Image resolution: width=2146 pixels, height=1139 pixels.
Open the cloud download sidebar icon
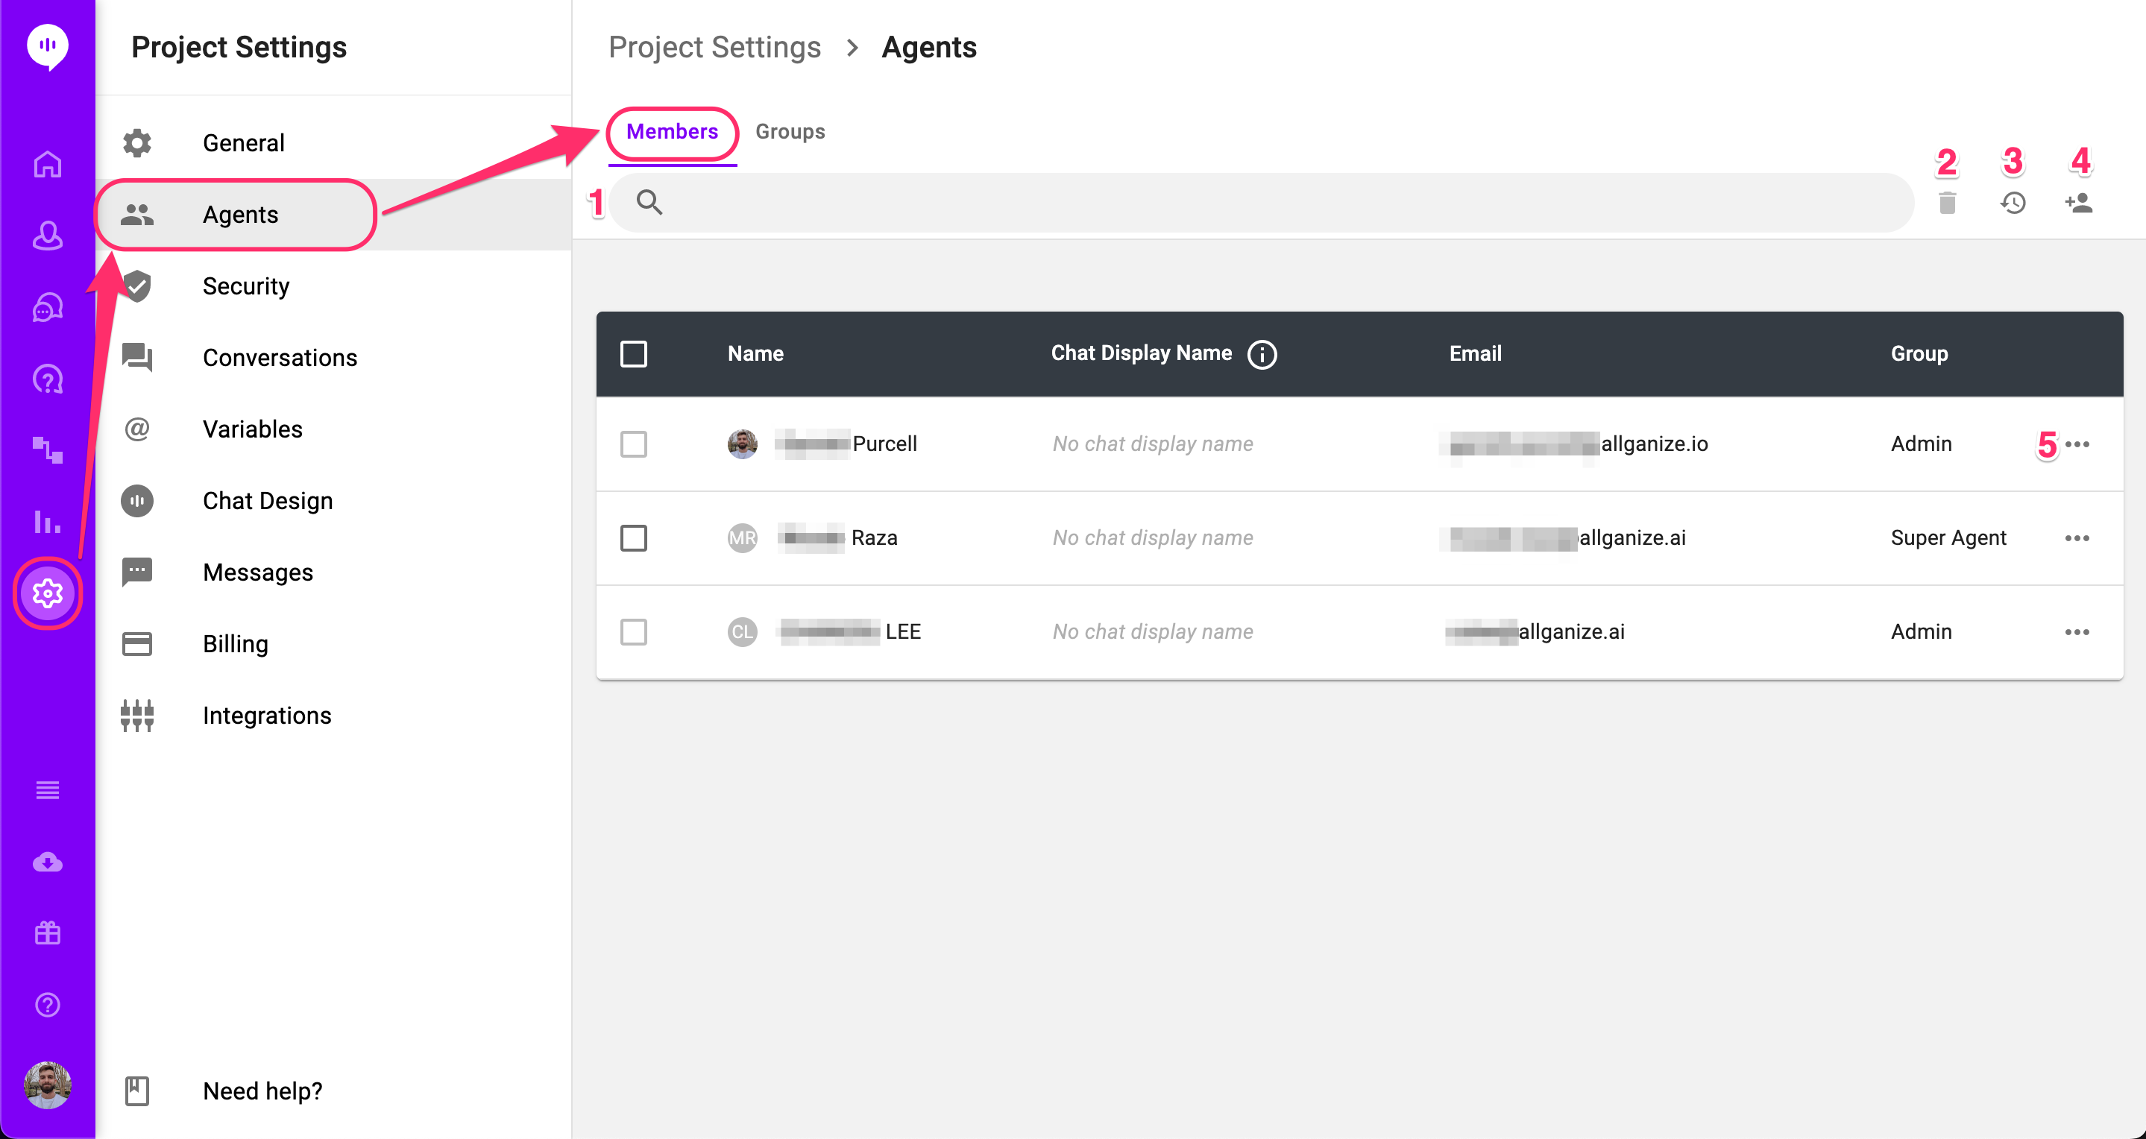tap(48, 862)
